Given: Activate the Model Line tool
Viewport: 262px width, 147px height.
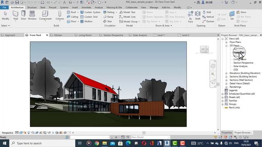Looking at the screenshot, I should pos(127,17).
